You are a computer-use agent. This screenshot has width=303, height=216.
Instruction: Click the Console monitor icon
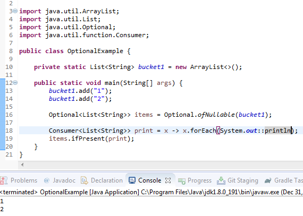pos(132,180)
